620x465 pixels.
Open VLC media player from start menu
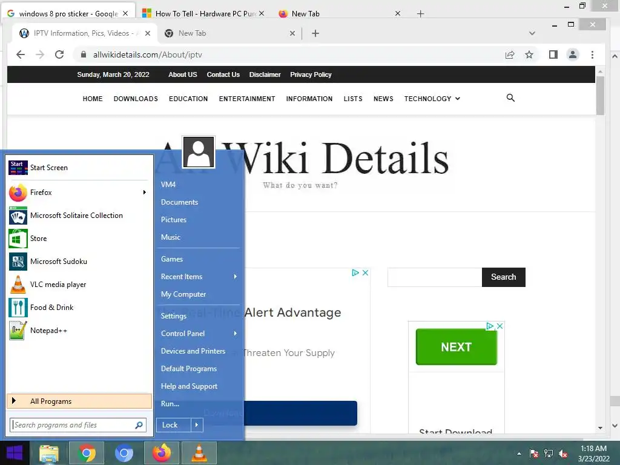coord(79,285)
